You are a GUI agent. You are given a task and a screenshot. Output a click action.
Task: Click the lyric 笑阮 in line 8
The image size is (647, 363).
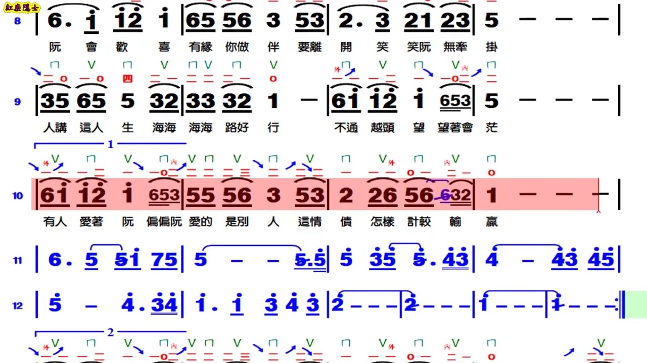click(419, 47)
